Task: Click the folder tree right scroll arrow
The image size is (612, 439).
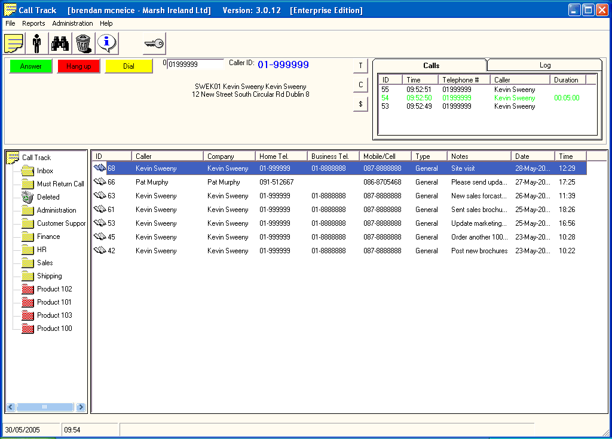Action: pyautogui.click(x=81, y=407)
